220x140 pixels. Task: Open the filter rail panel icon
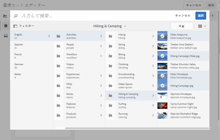point(15,26)
